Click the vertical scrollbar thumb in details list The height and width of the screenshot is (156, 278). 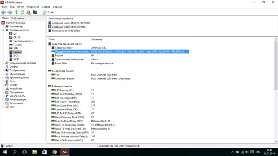(x=276, y=66)
